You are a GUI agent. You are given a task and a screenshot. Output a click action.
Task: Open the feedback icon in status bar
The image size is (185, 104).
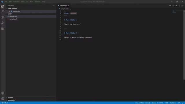[x=179, y=103]
